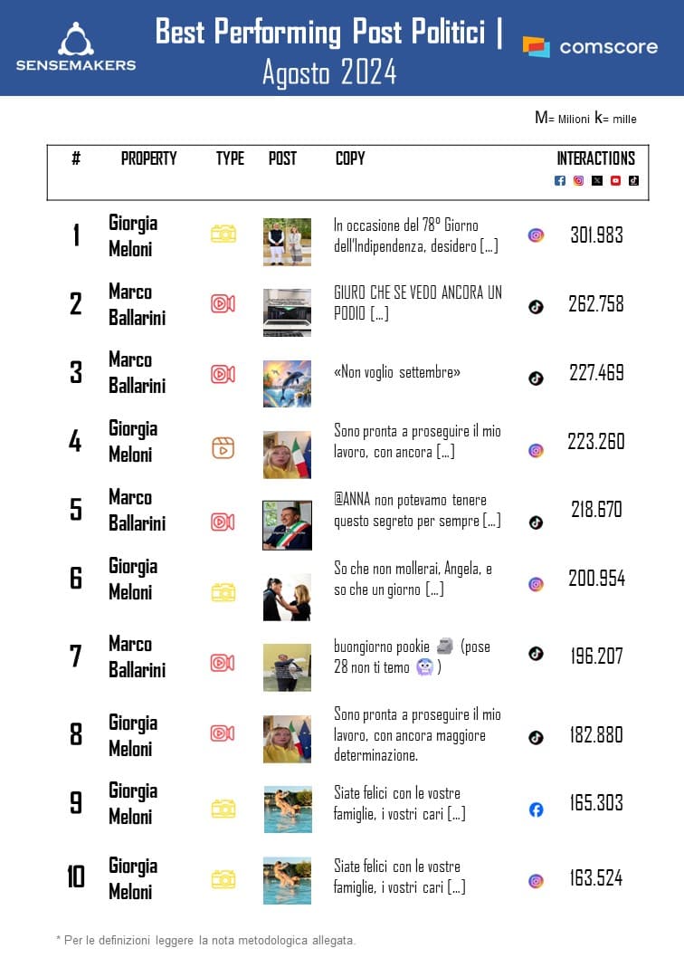
Task: Click the Instagram icon next to 301.983
Action: pyautogui.click(x=536, y=235)
